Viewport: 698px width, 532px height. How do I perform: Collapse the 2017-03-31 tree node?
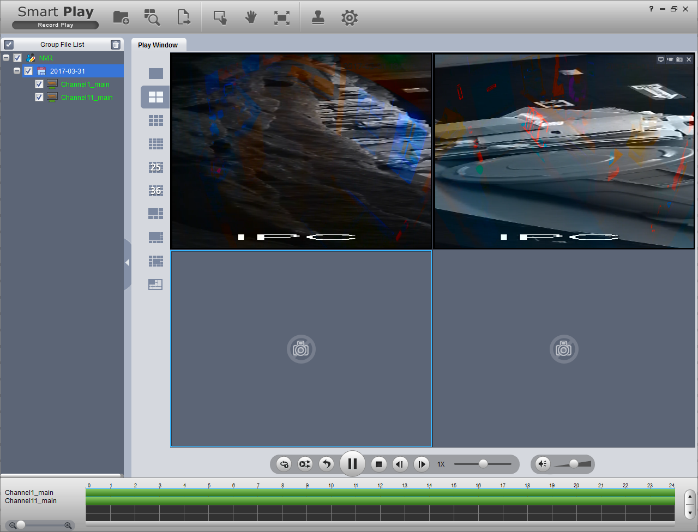17,71
